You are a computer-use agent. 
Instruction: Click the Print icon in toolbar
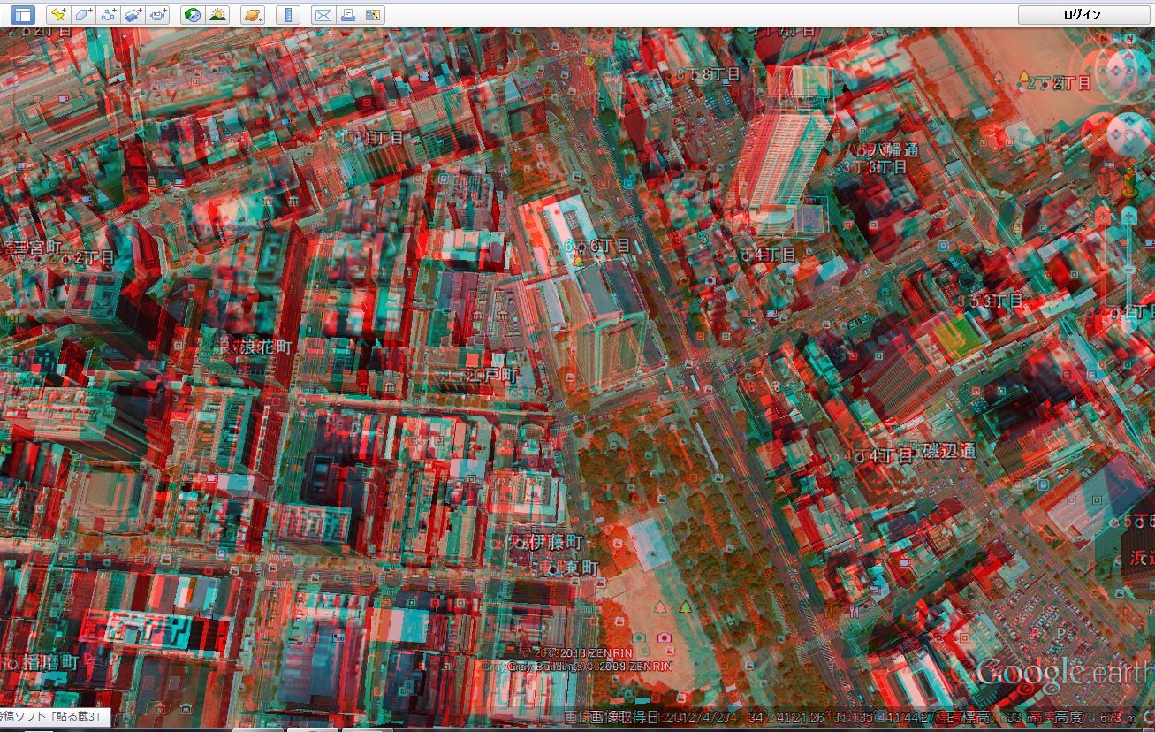(x=348, y=14)
